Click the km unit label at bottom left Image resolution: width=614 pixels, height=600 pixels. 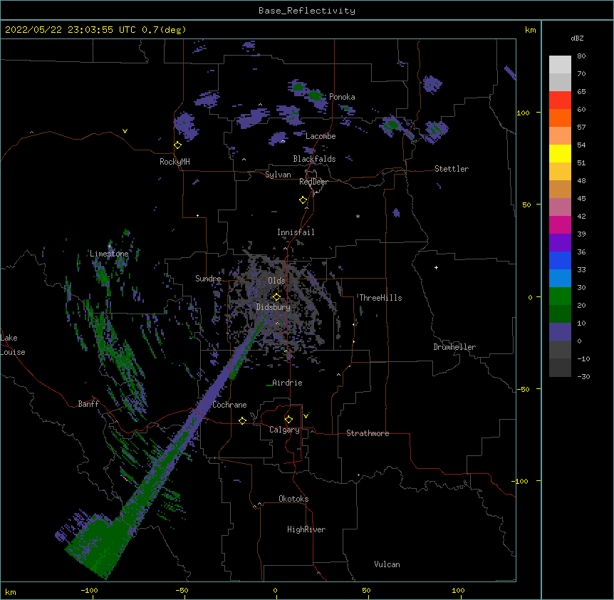click(x=11, y=591)
